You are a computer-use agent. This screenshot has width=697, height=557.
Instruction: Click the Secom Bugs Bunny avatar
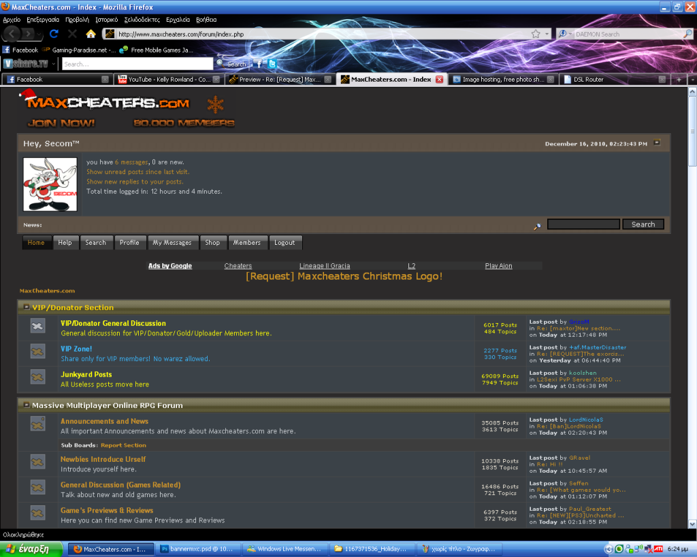tap(50, 184)
